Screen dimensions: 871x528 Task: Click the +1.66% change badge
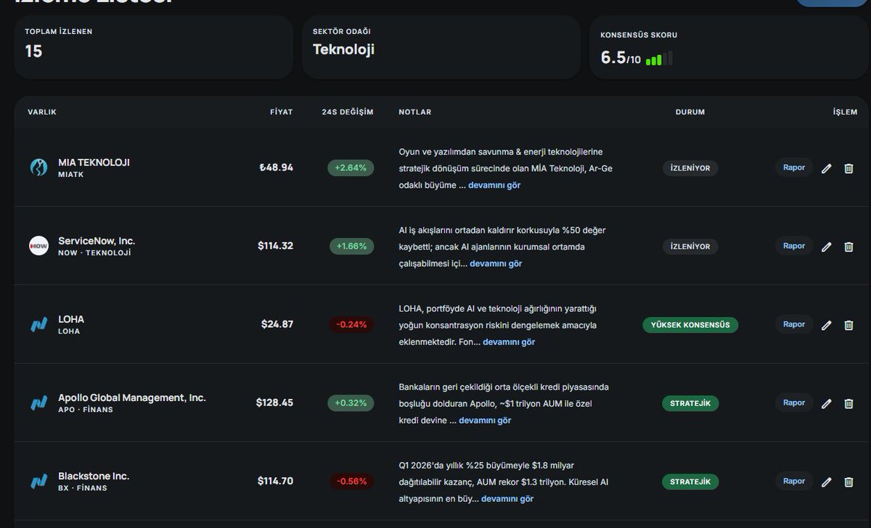pos(352,246)
